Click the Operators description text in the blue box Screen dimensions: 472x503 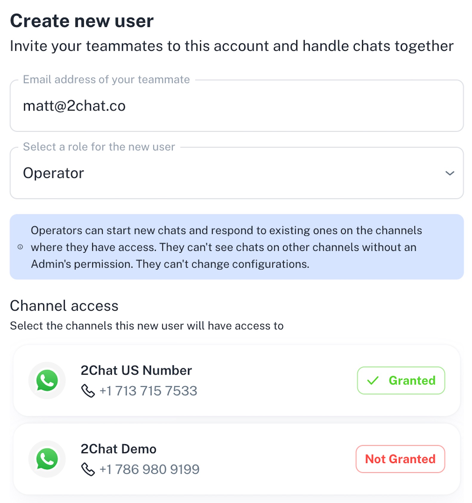tap(226, 247)
